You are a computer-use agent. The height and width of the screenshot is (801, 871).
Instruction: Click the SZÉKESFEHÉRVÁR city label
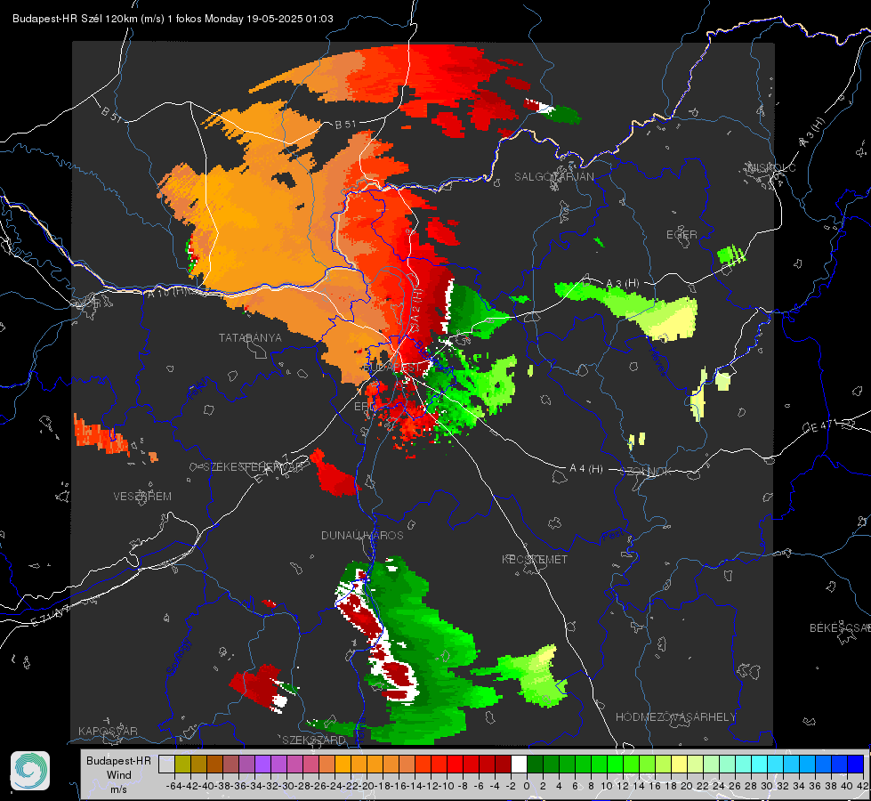(x=253, y=467)
